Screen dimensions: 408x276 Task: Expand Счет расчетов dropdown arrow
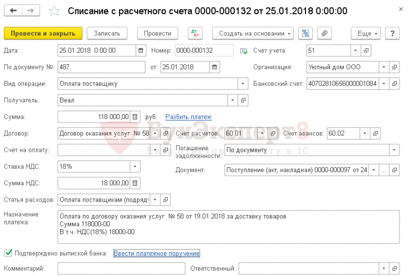(x=262, y=133)
